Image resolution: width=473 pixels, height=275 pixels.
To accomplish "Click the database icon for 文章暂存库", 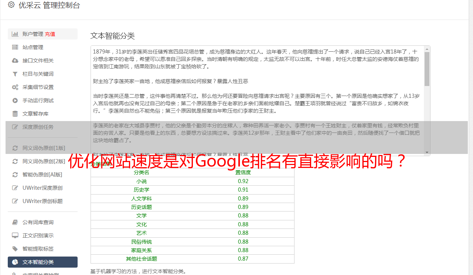I will pos(15,114).
